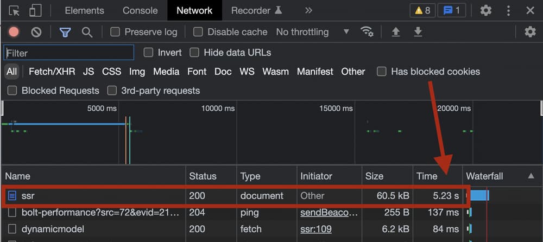543x242 pixels.
Task: Enable the 3rd-party requests checkbox
Action: pos(111,91)
